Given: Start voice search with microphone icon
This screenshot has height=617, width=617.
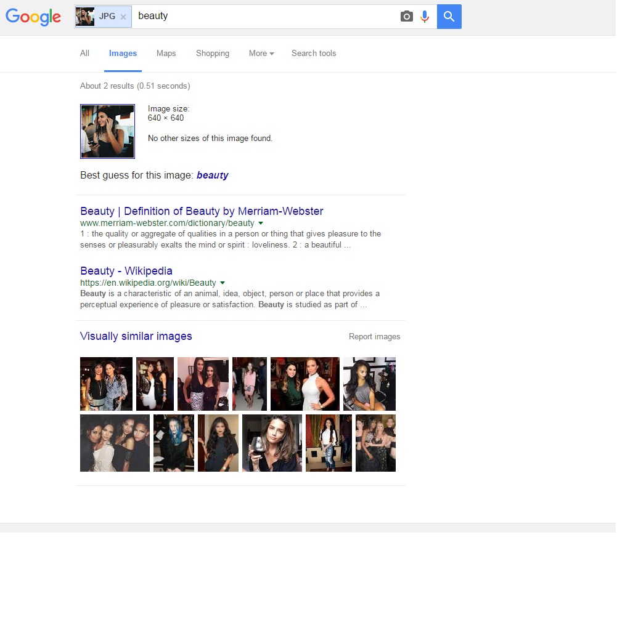Looking at the screenshot, I should click(x=425, y=17).
